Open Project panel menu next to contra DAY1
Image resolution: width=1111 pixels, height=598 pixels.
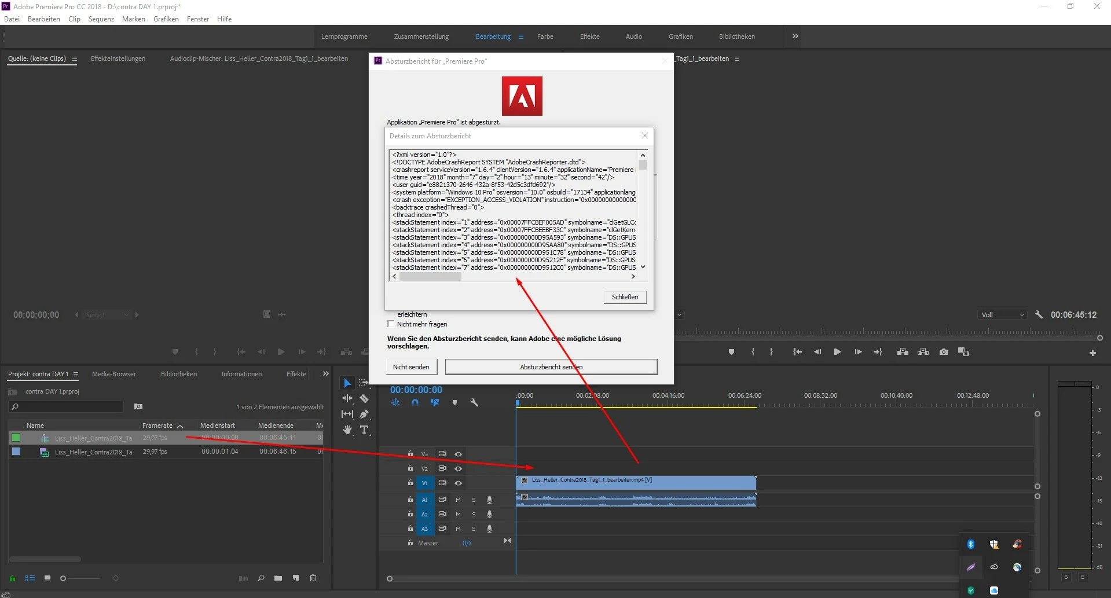click(x=75, y=375)
